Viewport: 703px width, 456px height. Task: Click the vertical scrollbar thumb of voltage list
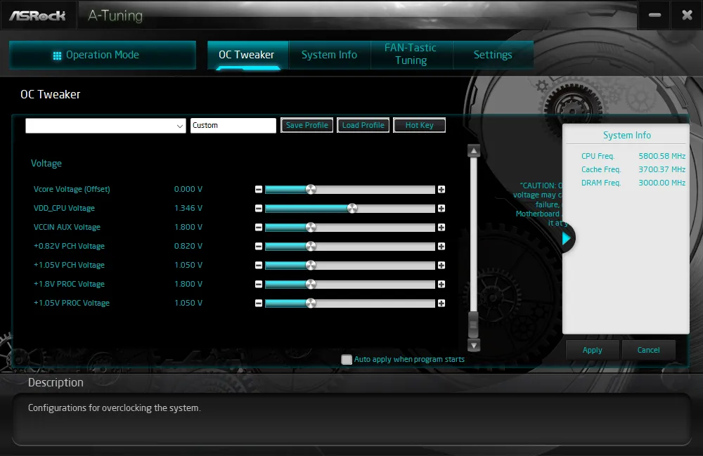[473, 324]
